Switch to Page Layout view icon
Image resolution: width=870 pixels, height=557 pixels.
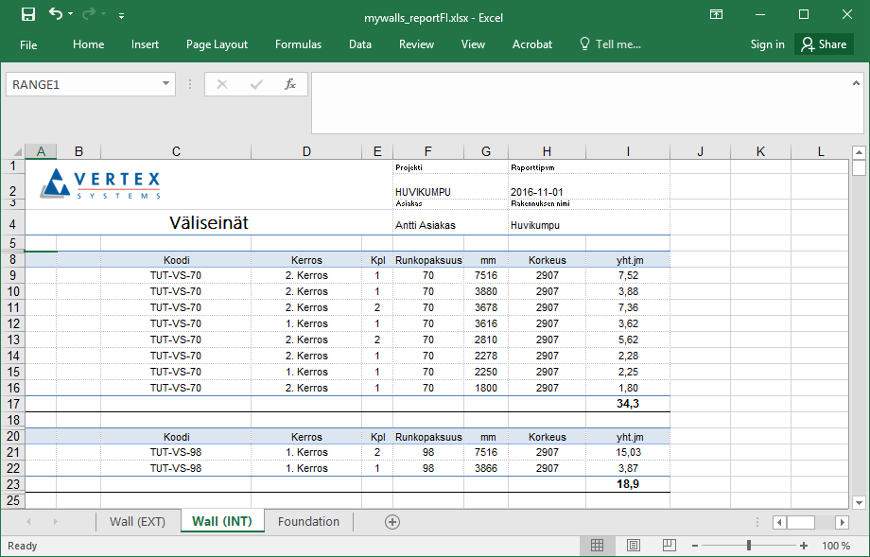634,546
